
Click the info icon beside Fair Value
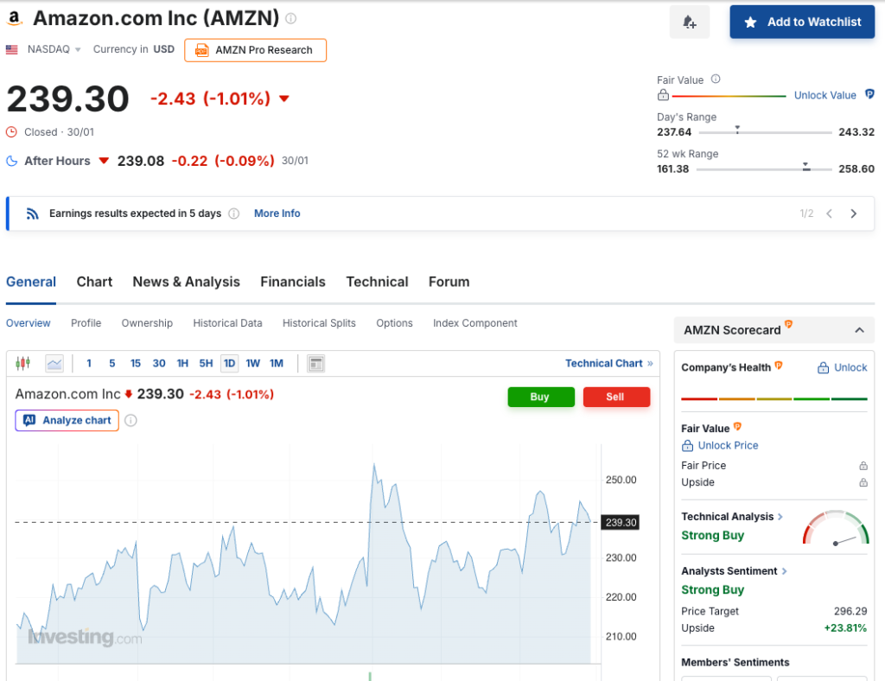point(716,80)
